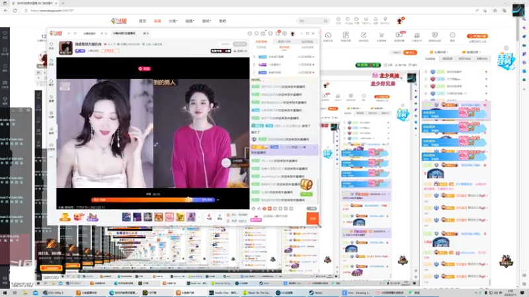The width and height of the screenshot is (529, 297).
Task: Click the pink-bordered gift thumbnail in gift bar
Action: (169, 217)
